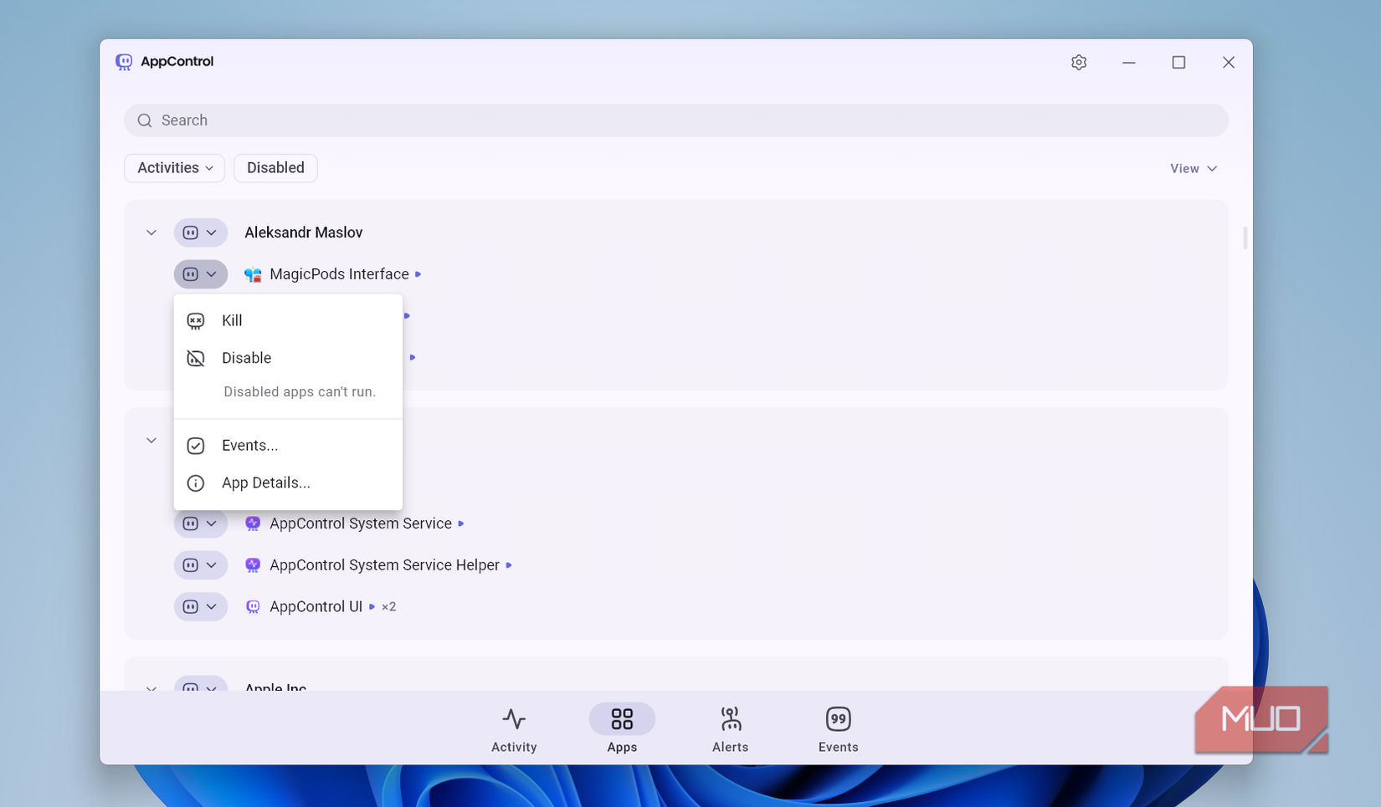Select the Kill skull icon in the menu
The height and width of the screenshot is (807, 1381).
[195, 320]
